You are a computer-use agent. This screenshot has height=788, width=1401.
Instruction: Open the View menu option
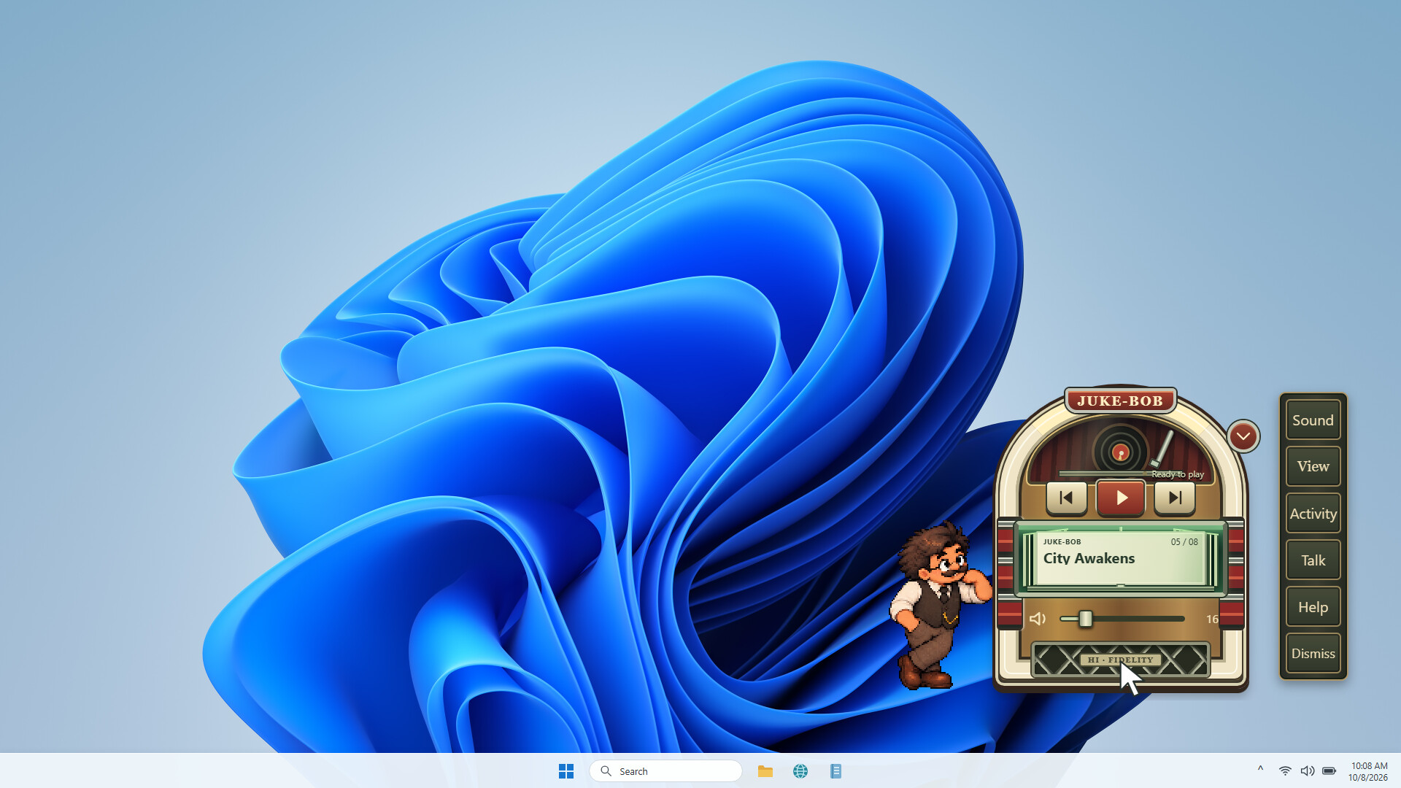tap(1313, 466)
